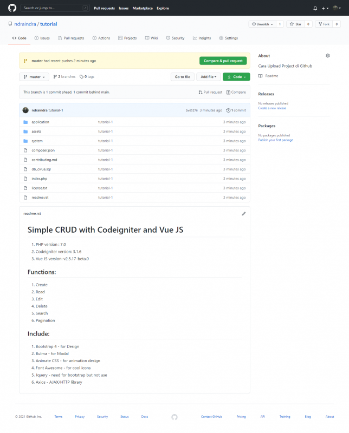View the 2 branches list
The width and height of the screenshot is (349, 433).
pyautogui.click(x=64, y=77)
